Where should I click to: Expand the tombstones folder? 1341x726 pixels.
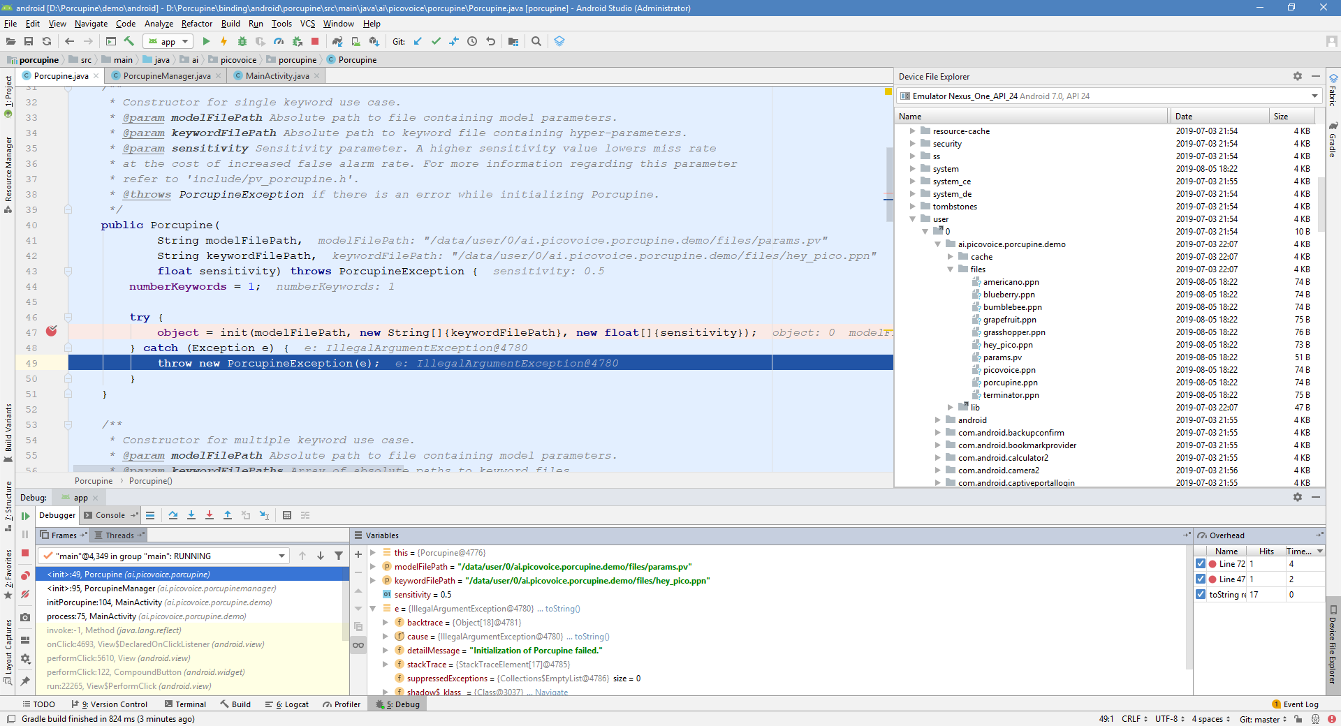coord(914,207)
